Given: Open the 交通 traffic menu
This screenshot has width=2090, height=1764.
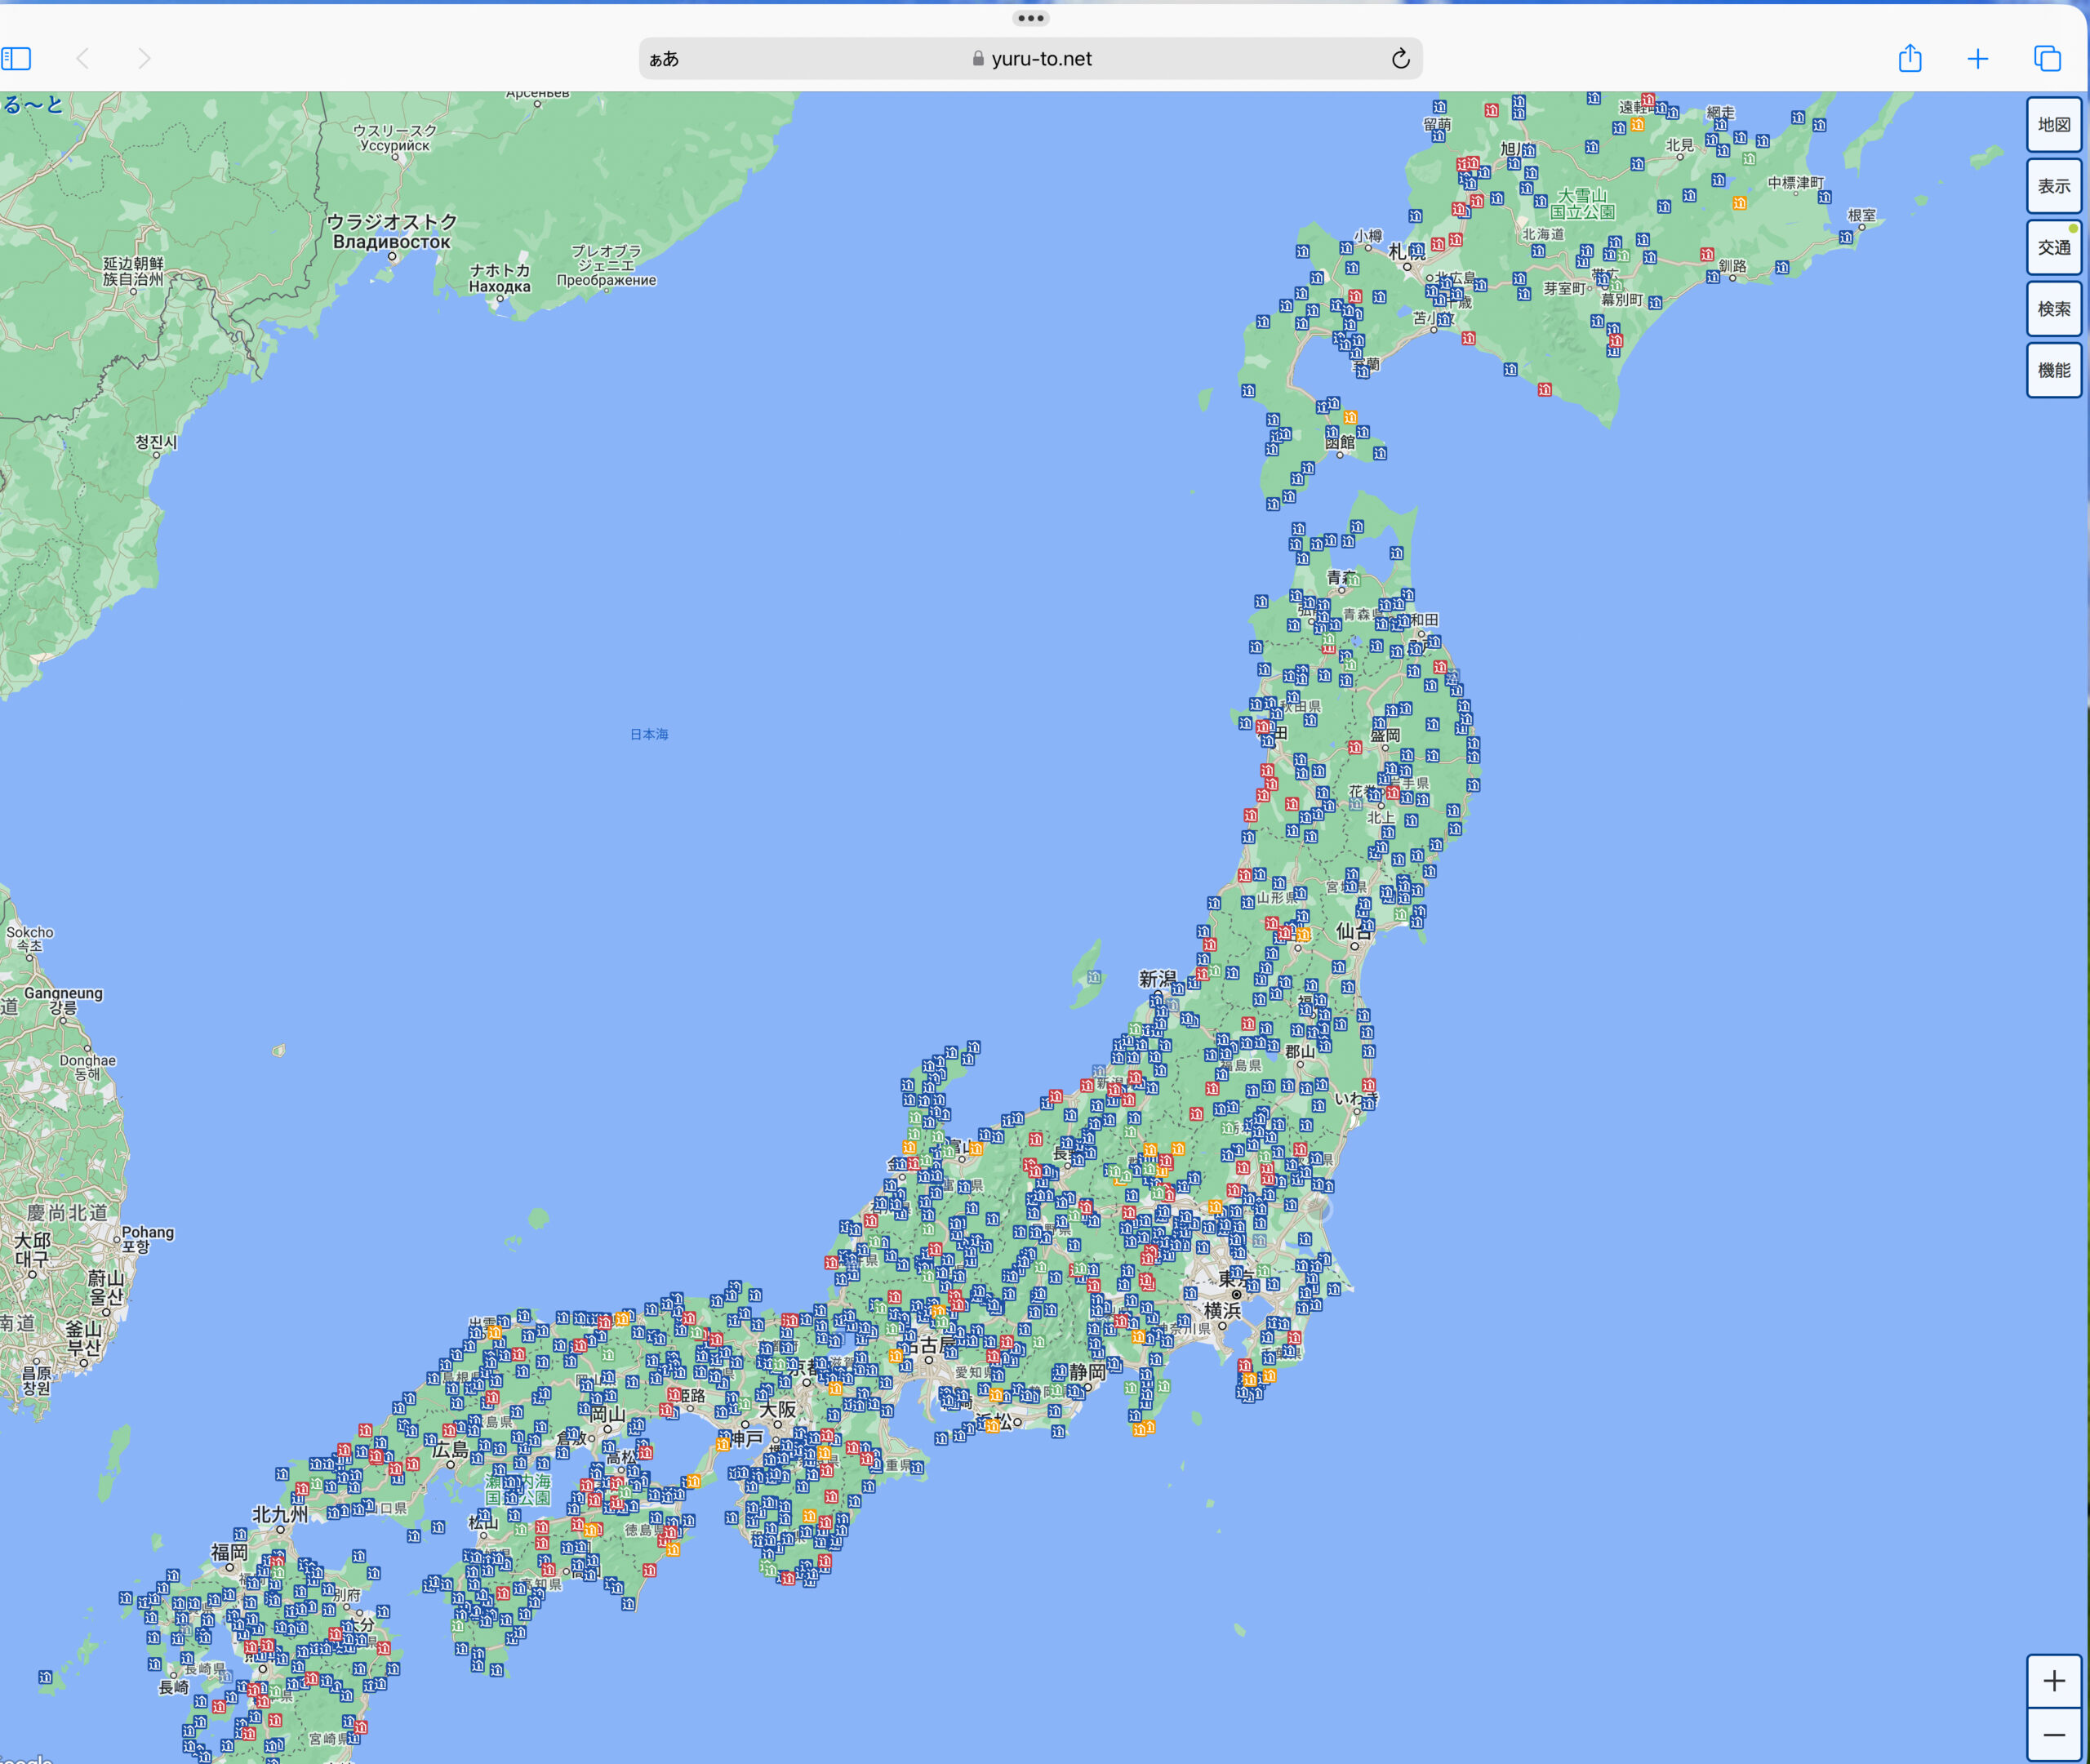Looking at the screenshot, I should tap(2054, 248).
